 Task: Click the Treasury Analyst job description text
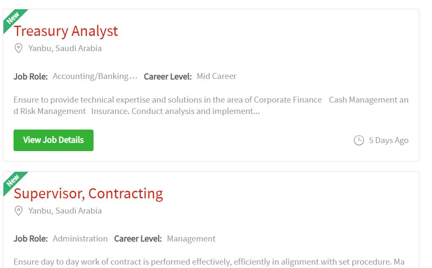click(x=211, y=105)
